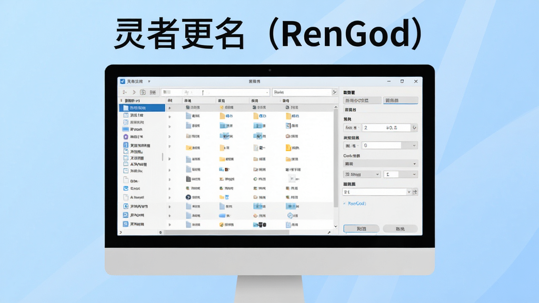This screenshot has width=539, height=303.
Task: Click the address path bar
Action: (215, 92)
